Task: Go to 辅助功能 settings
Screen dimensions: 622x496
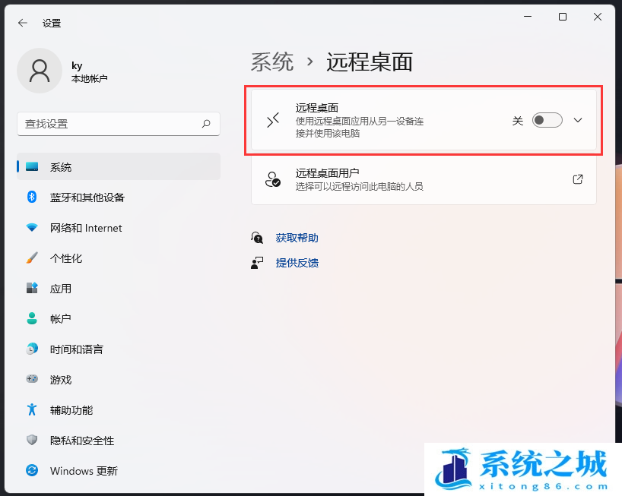Action: pyautogui.click(x=118, y=409)
